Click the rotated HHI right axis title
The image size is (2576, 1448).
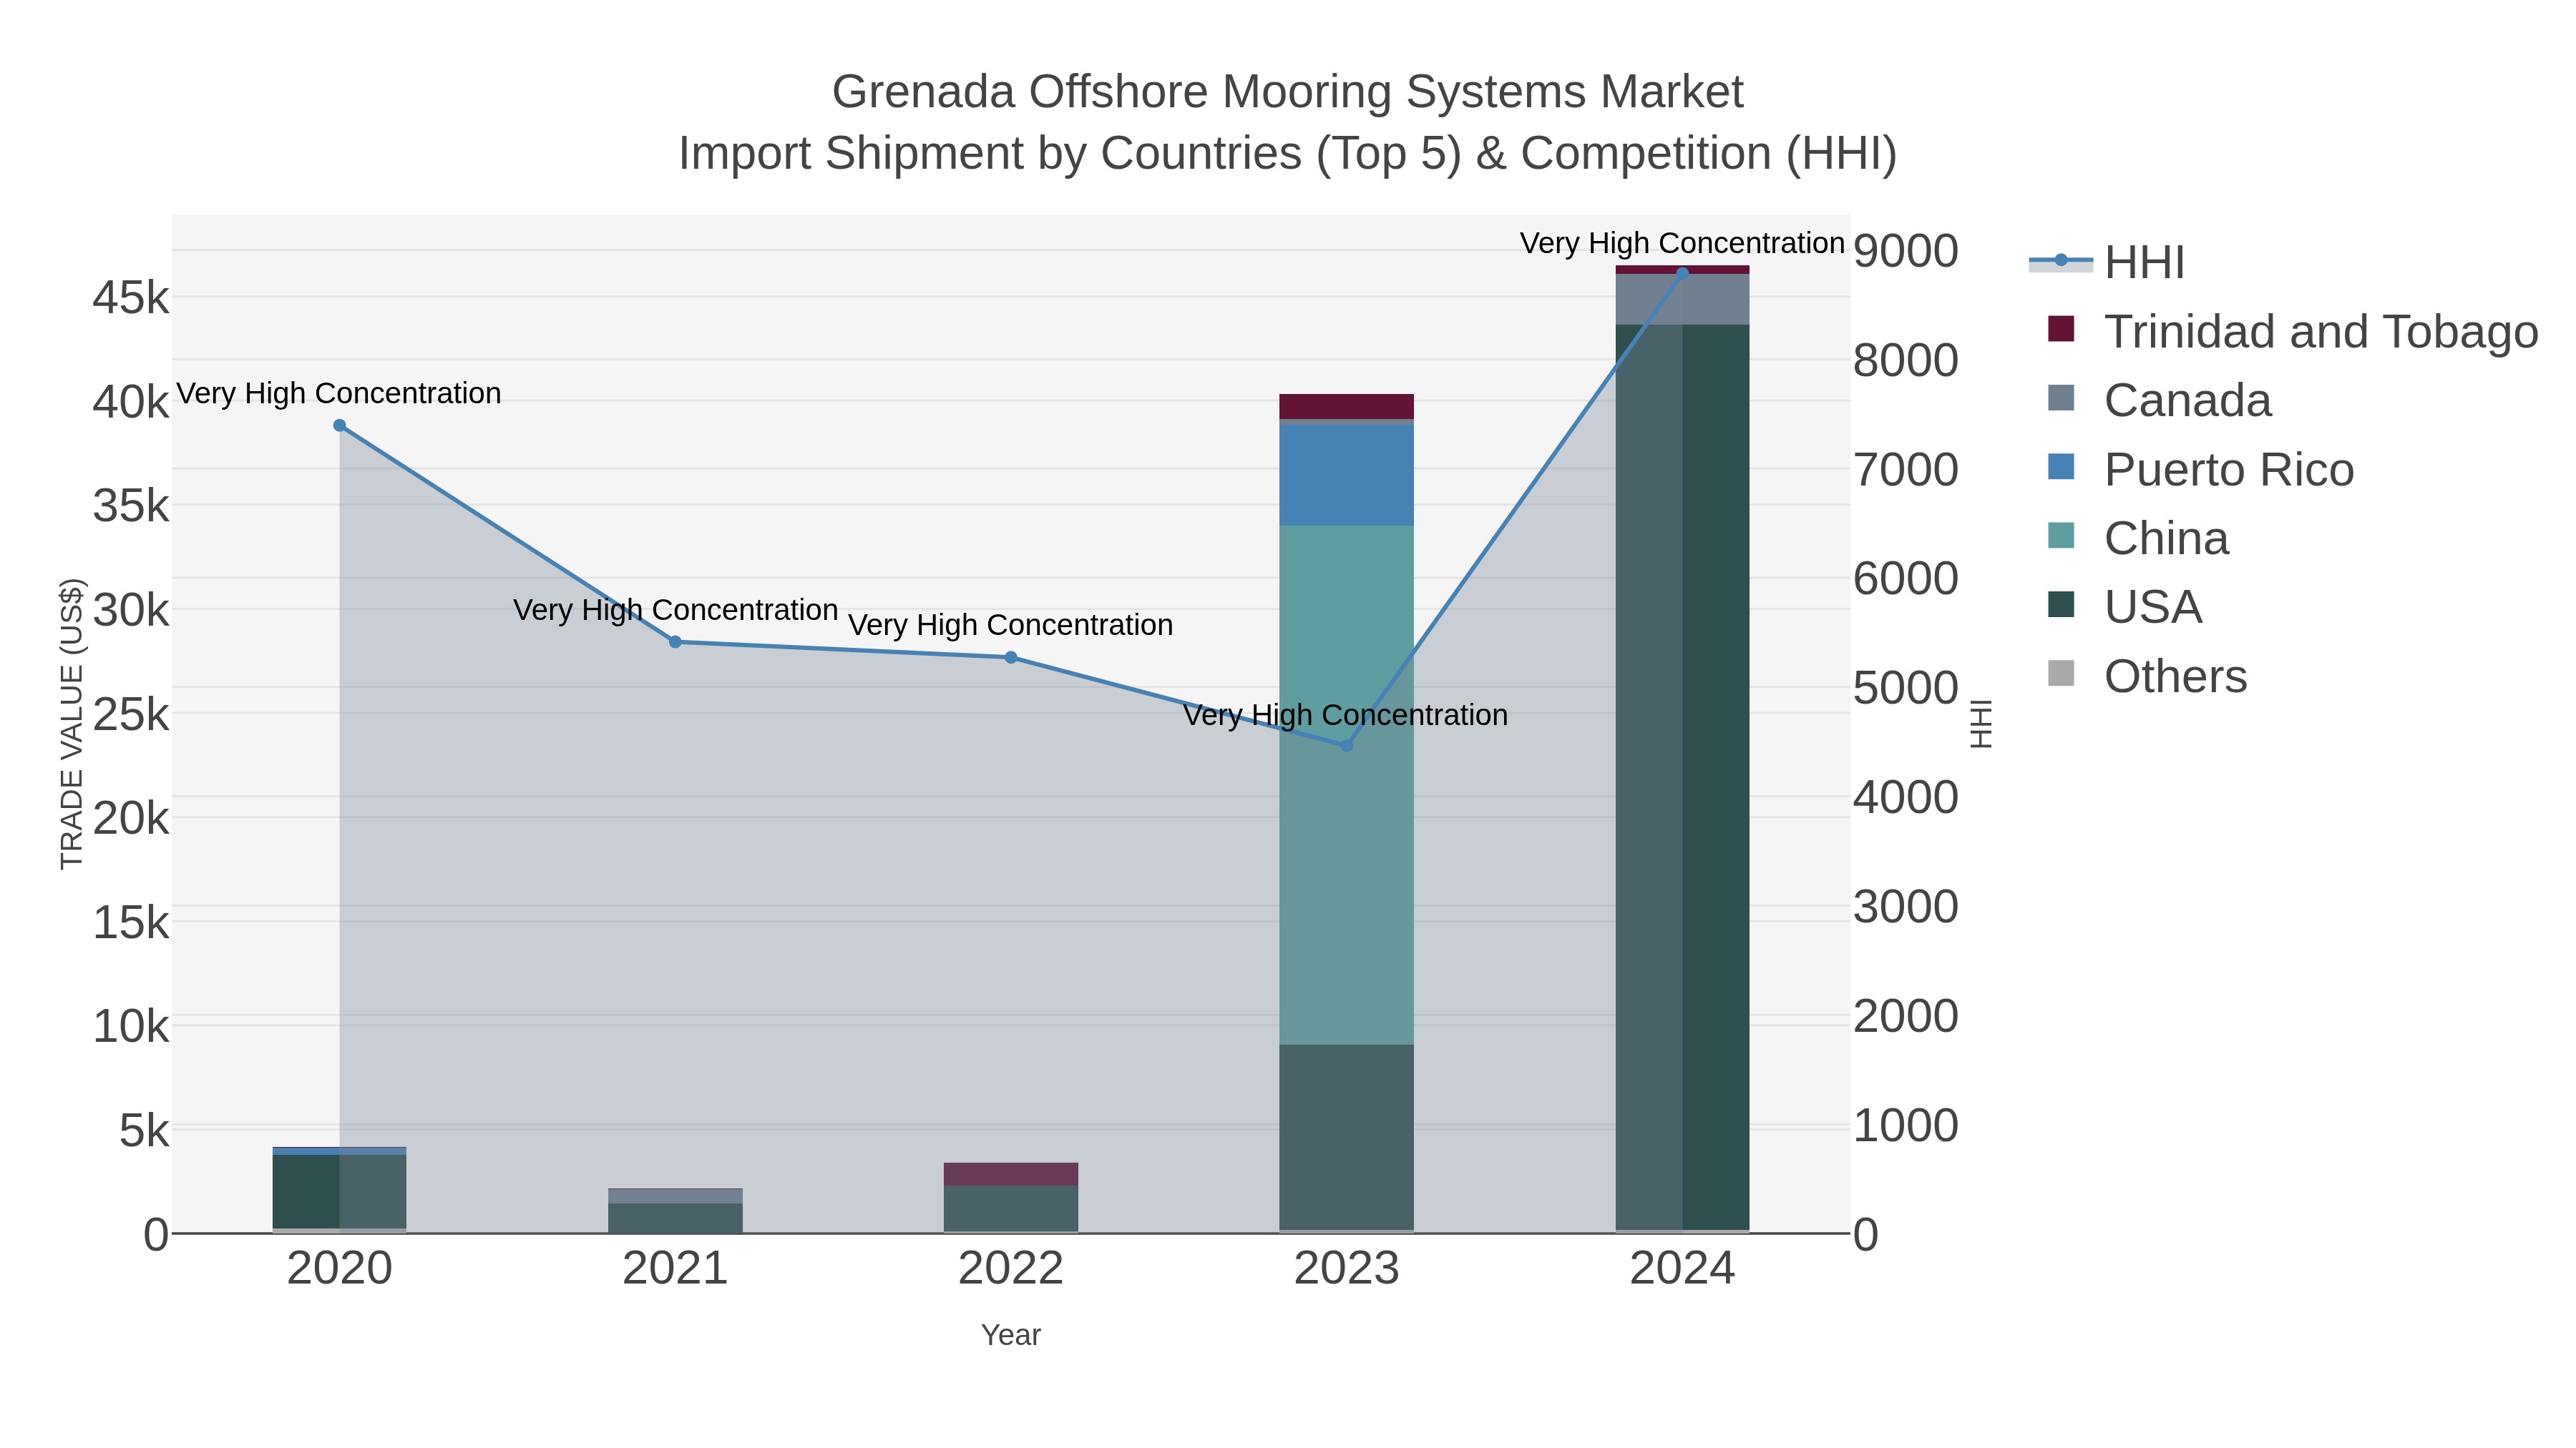click(1981, 724)
